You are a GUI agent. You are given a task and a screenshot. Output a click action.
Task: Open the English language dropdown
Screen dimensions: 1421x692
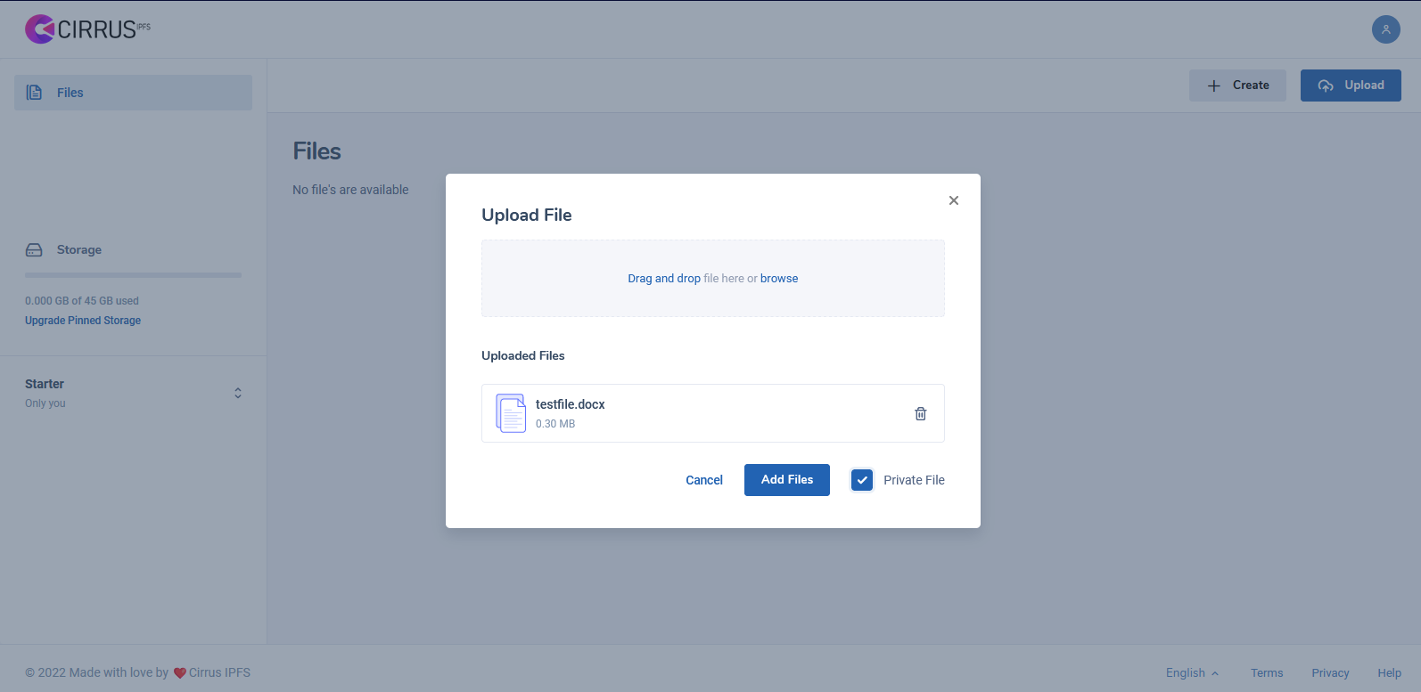point(1192,673)
